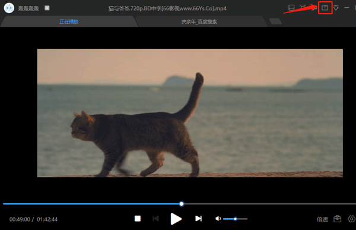Go to the previous video

click(155, 219)
